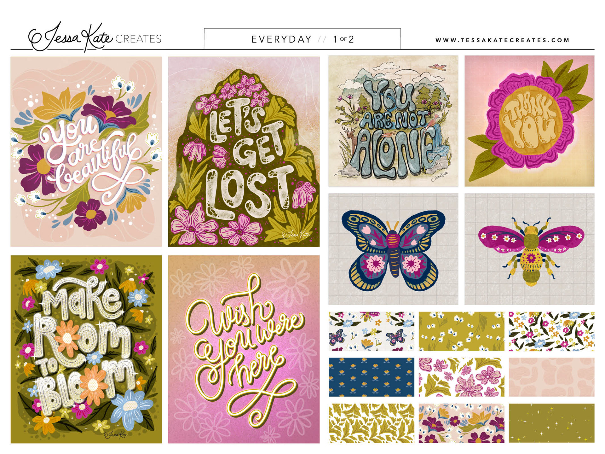Pick the mustard swatch with white flowers

tap(461, 331)
